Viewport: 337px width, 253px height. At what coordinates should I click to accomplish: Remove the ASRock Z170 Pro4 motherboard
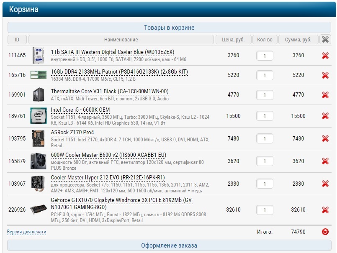point(325,139)
